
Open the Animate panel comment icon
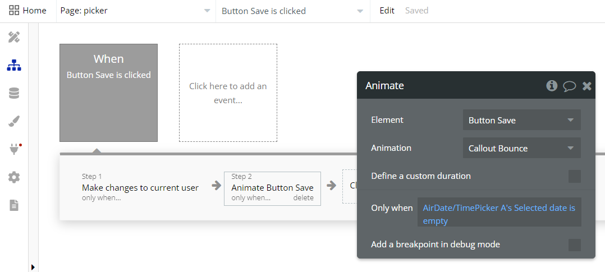tap(569, 86)
